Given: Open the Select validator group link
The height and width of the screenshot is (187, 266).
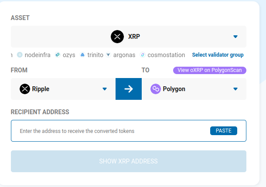Looking at the screenshot, I should (218, 55).
